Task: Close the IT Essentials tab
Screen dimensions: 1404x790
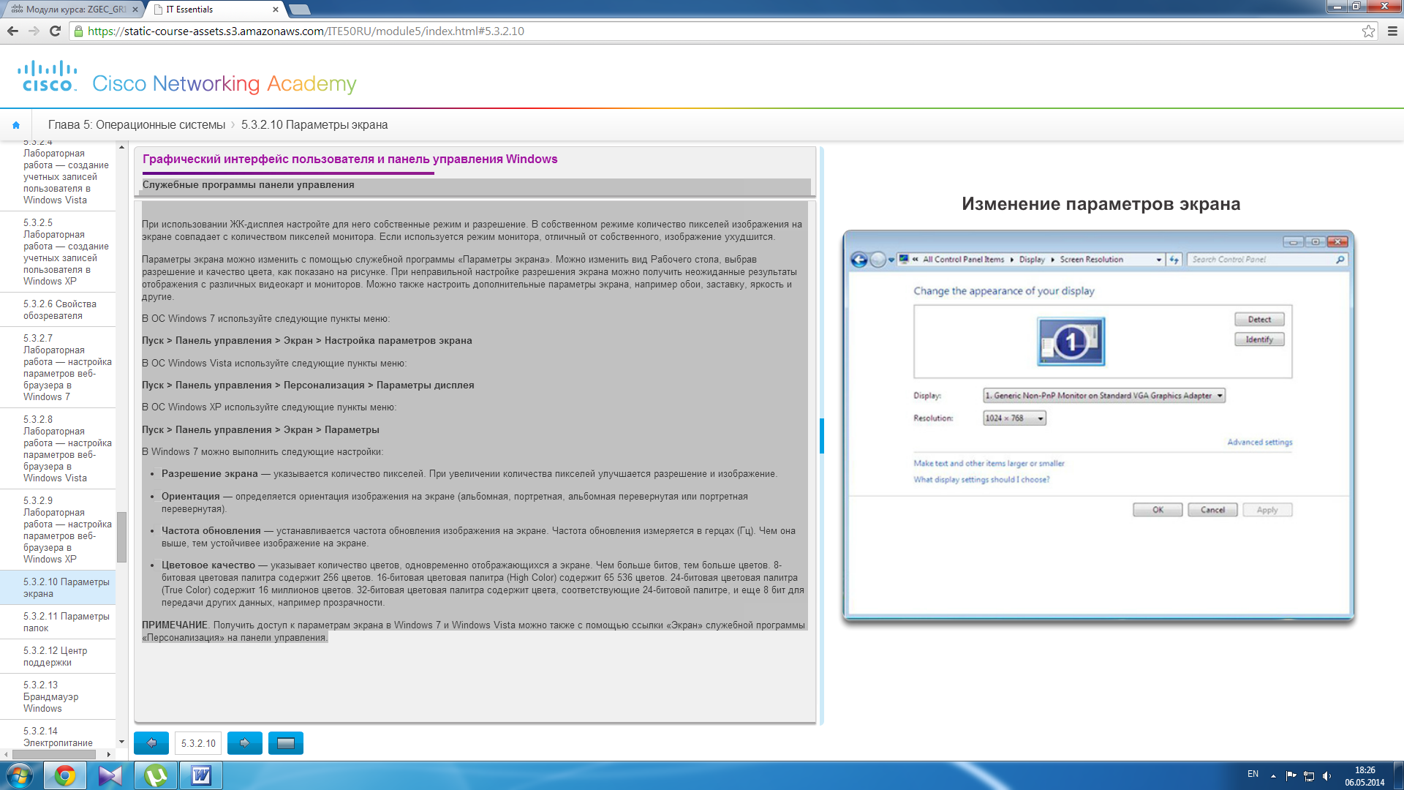Action: click(x=275, y=10)
